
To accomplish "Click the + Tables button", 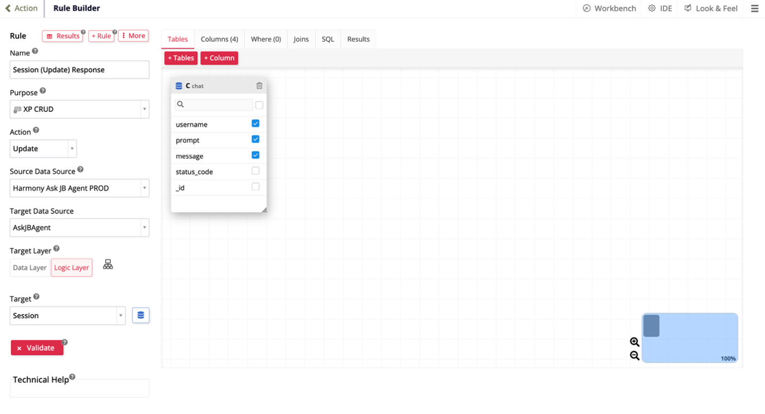I will click(x=181, y=58).
